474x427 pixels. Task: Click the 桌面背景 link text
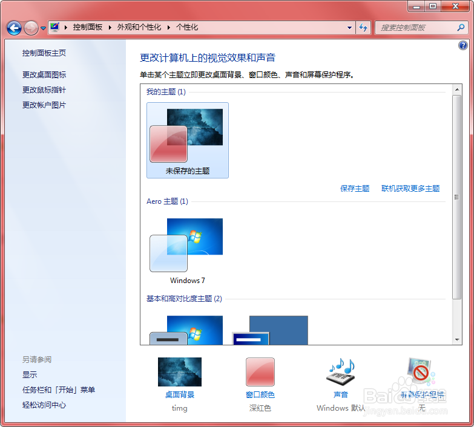coord(180,395)
